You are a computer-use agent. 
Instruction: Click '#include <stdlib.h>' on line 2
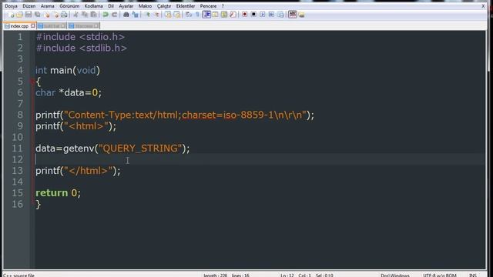81,48
